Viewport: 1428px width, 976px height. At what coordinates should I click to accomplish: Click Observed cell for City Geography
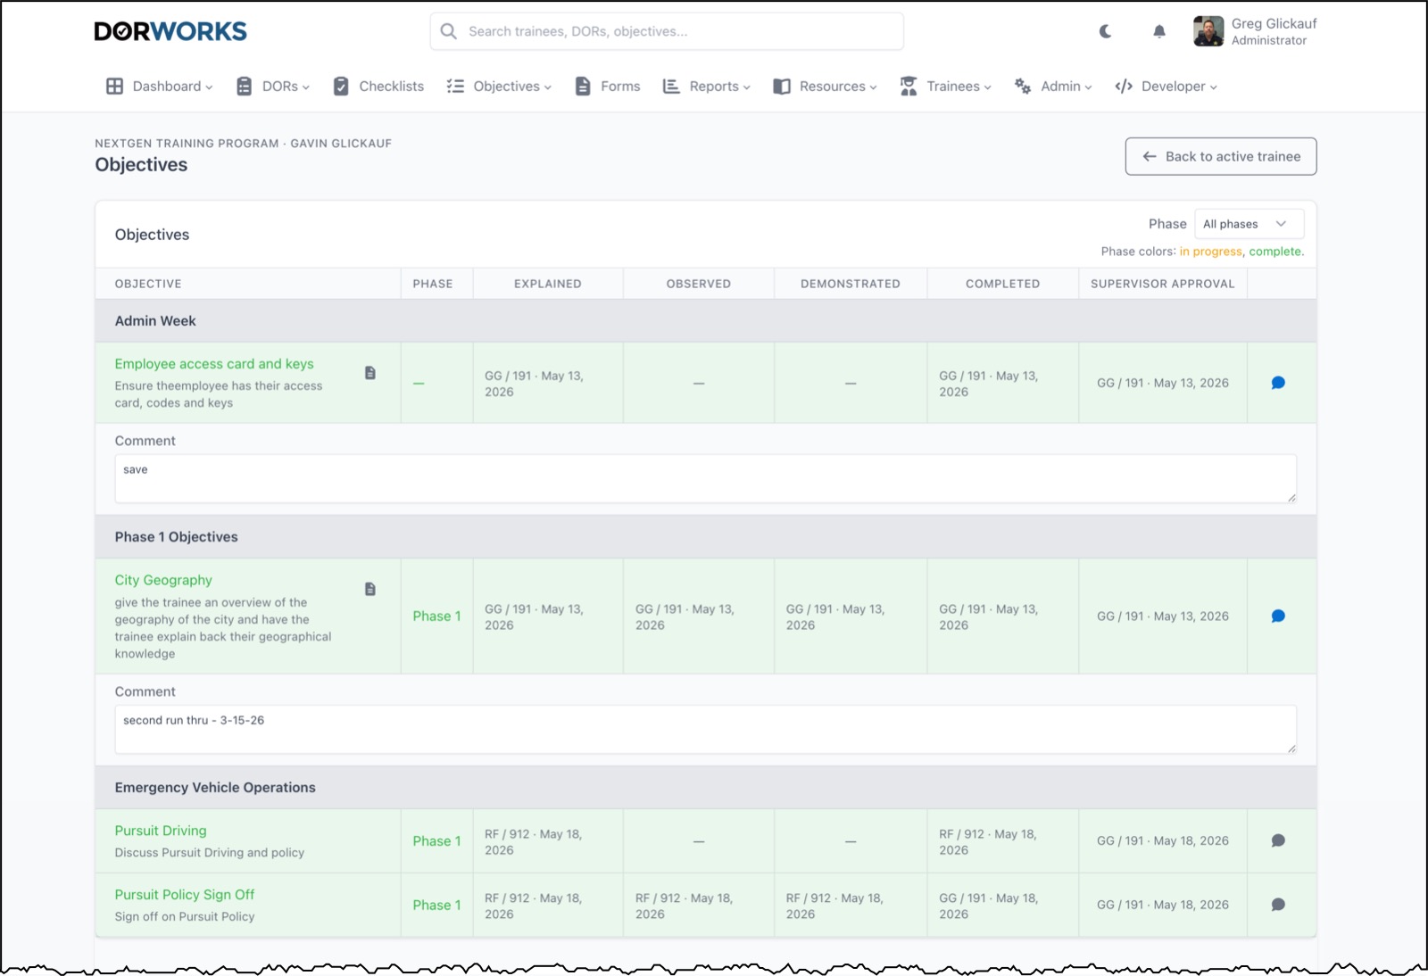tap(699, 616)
